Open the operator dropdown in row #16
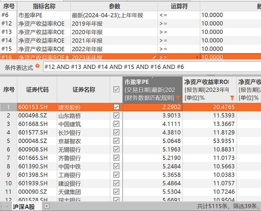 tap(197, 58)
